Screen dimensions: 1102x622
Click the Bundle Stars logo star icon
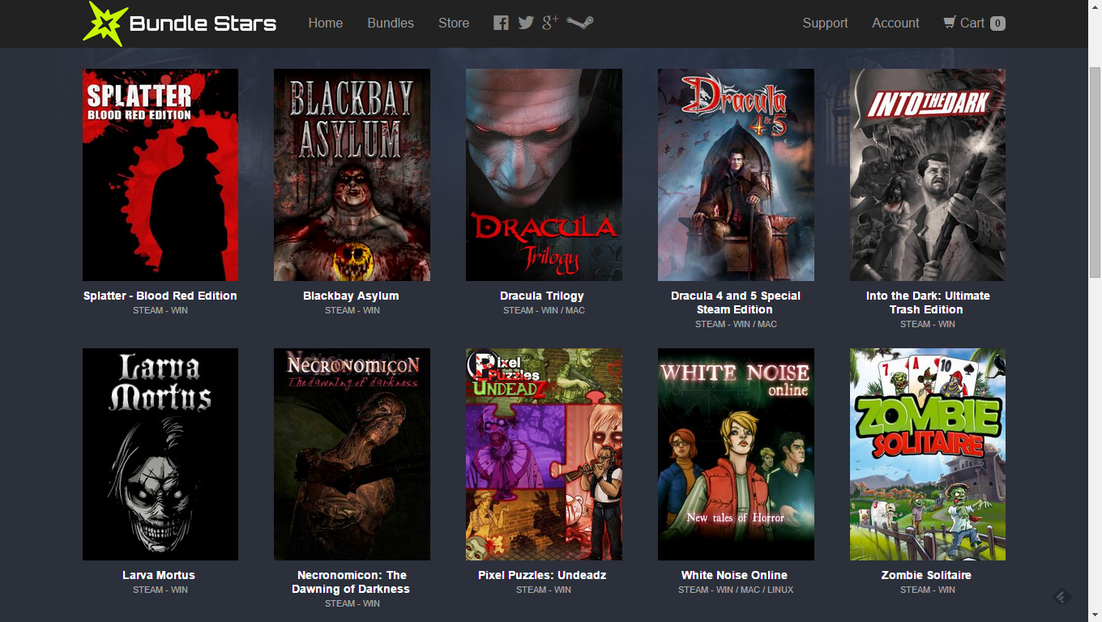(105, 23)
